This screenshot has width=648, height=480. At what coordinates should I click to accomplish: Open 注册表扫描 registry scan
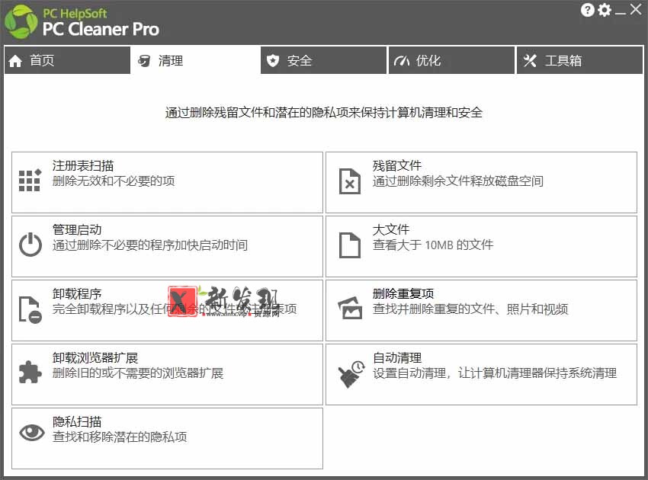[x=167, y=182]
